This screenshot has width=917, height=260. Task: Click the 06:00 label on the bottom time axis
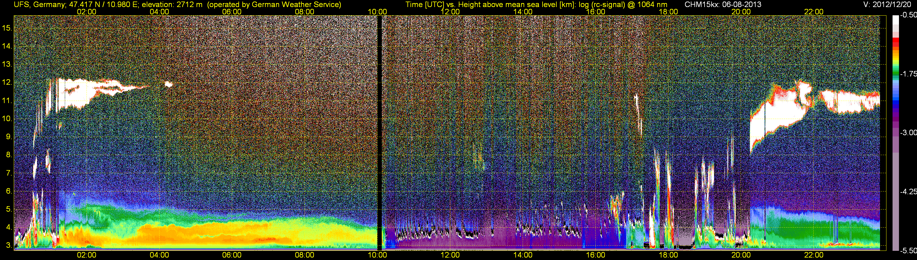click(x=232, y=255)
